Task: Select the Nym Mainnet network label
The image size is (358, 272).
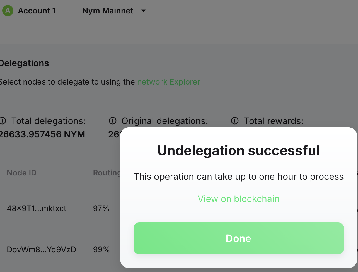Action: tap(108, 11)
